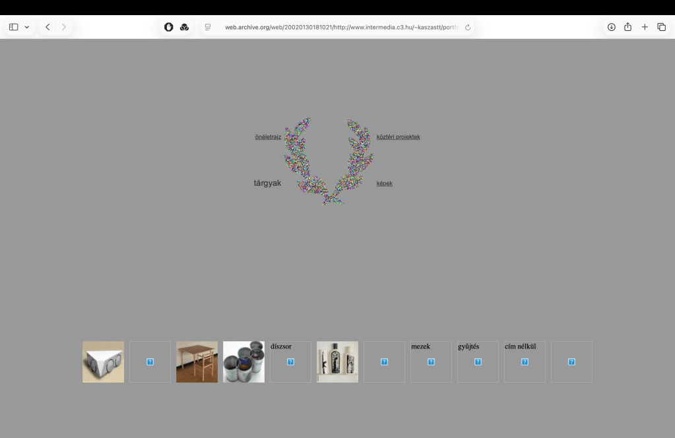
Task: Open the wooden table and chair thumbnail
Action: coord(197,362)
